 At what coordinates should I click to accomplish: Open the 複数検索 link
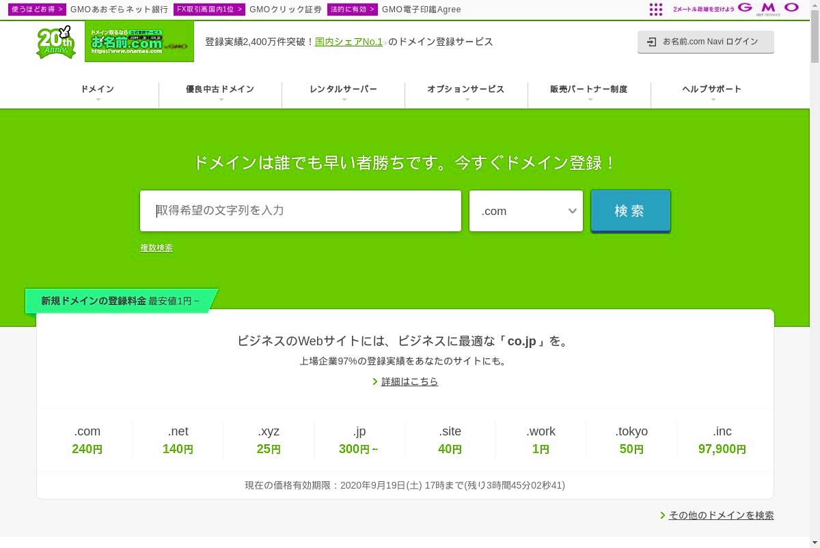click(x=156, y=248)
